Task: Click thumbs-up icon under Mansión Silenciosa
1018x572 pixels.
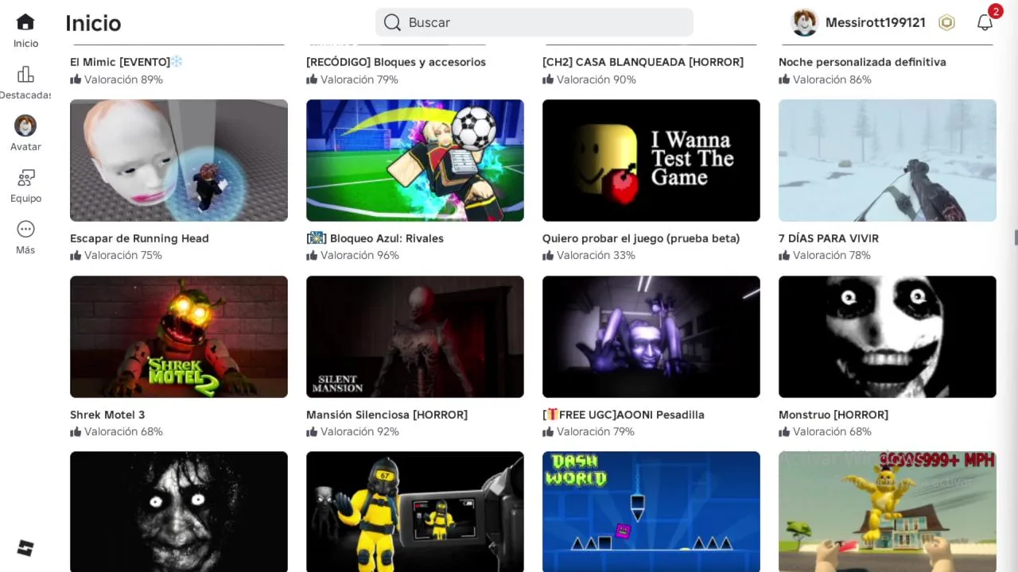Action: 312,431
